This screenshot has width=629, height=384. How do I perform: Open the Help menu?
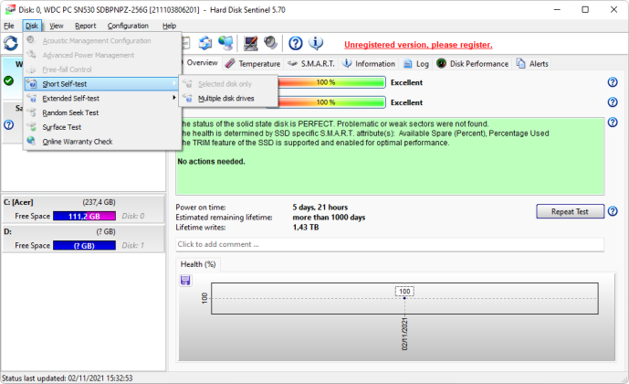pos(169,26)
